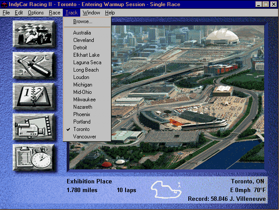
Task: Click the track layout map outline
Action: (167, 189)
